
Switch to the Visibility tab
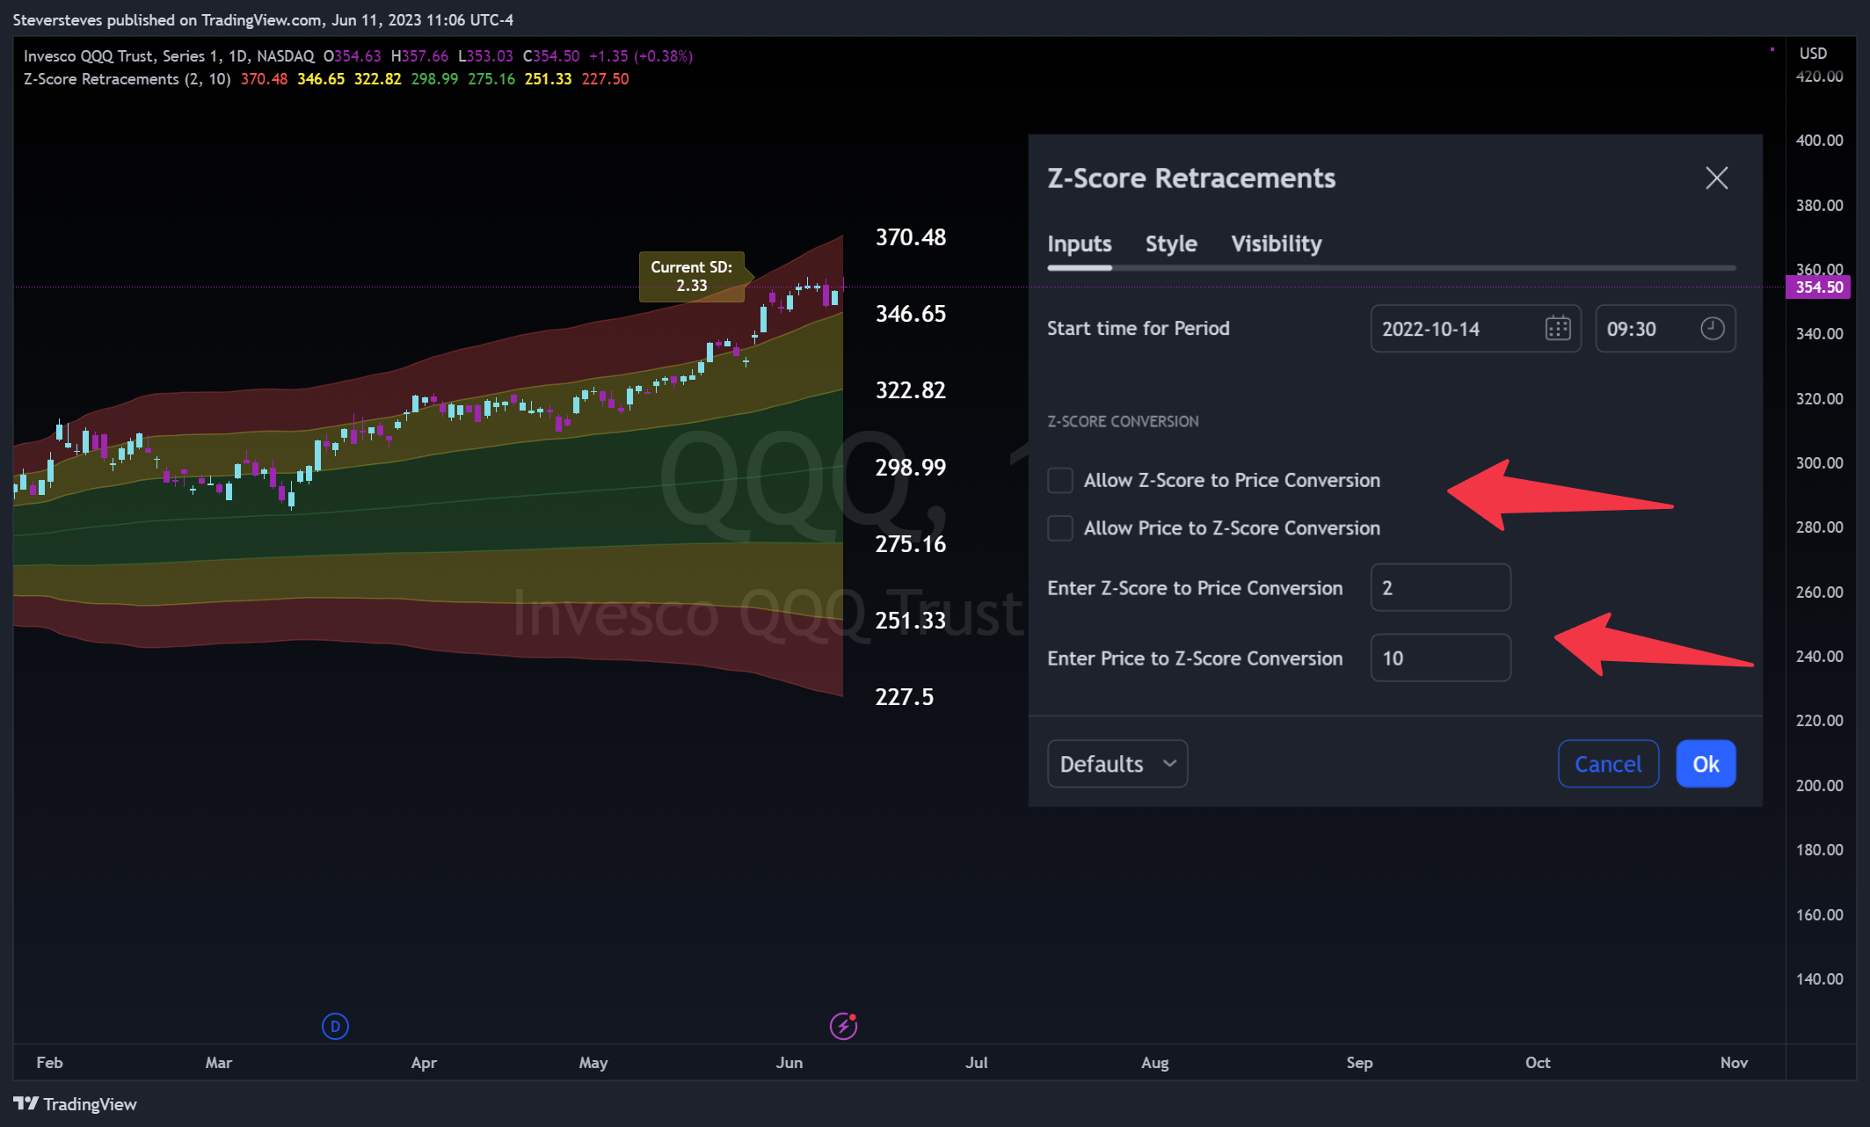tap(1276, 244)
